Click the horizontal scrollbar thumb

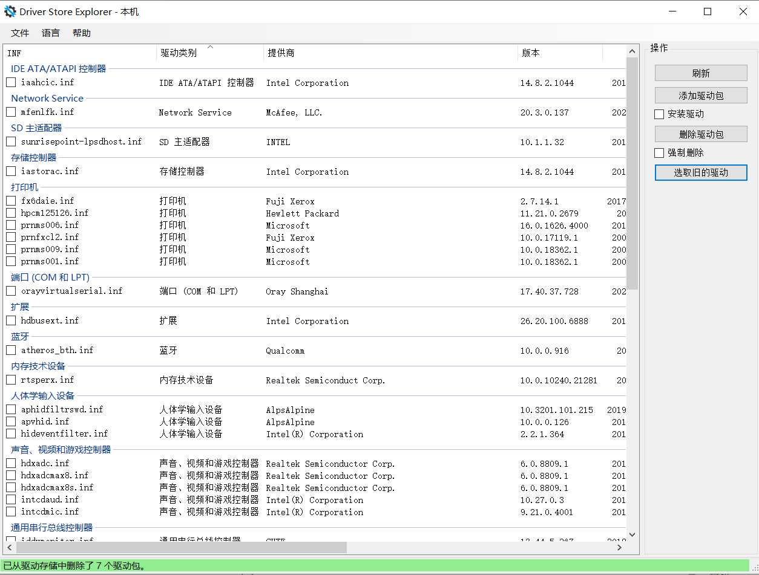pos(181,547)
